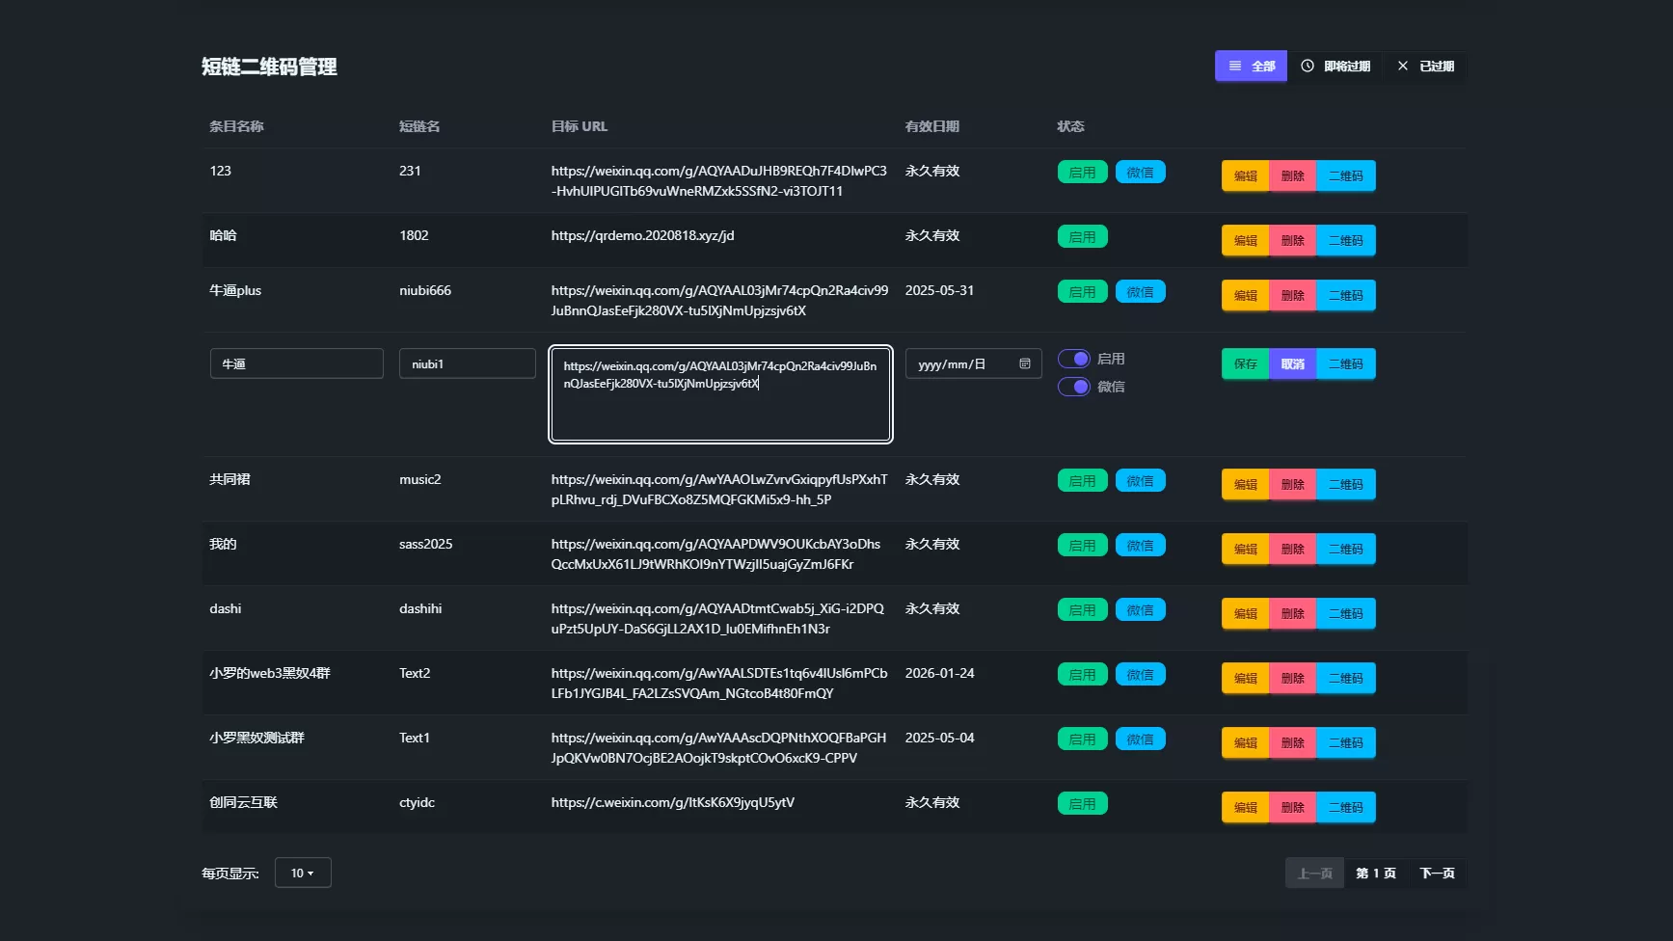The height and width of the screenshot is (941, 1673).
Task: Open the per-page count dropdown
Action: [x=303, y=873]
